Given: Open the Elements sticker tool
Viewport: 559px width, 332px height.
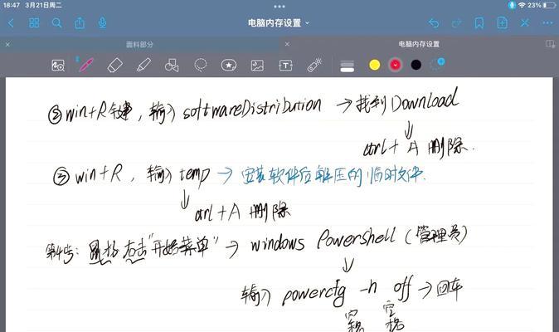Looking at the screenshot, I should [x=229, y=66].
